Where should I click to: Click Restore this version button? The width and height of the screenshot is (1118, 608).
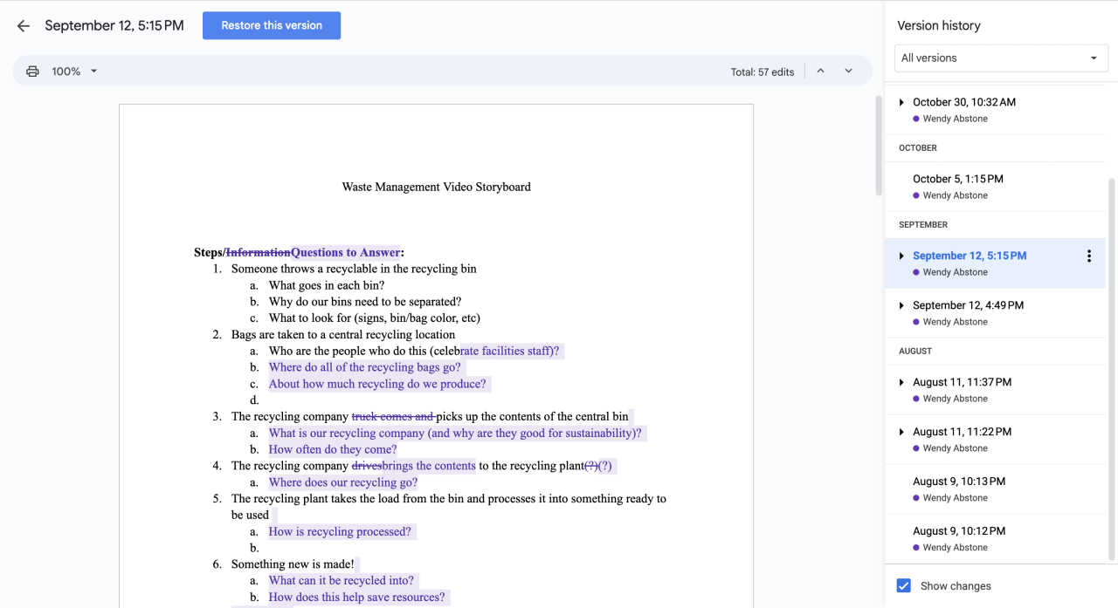point(272,26)
